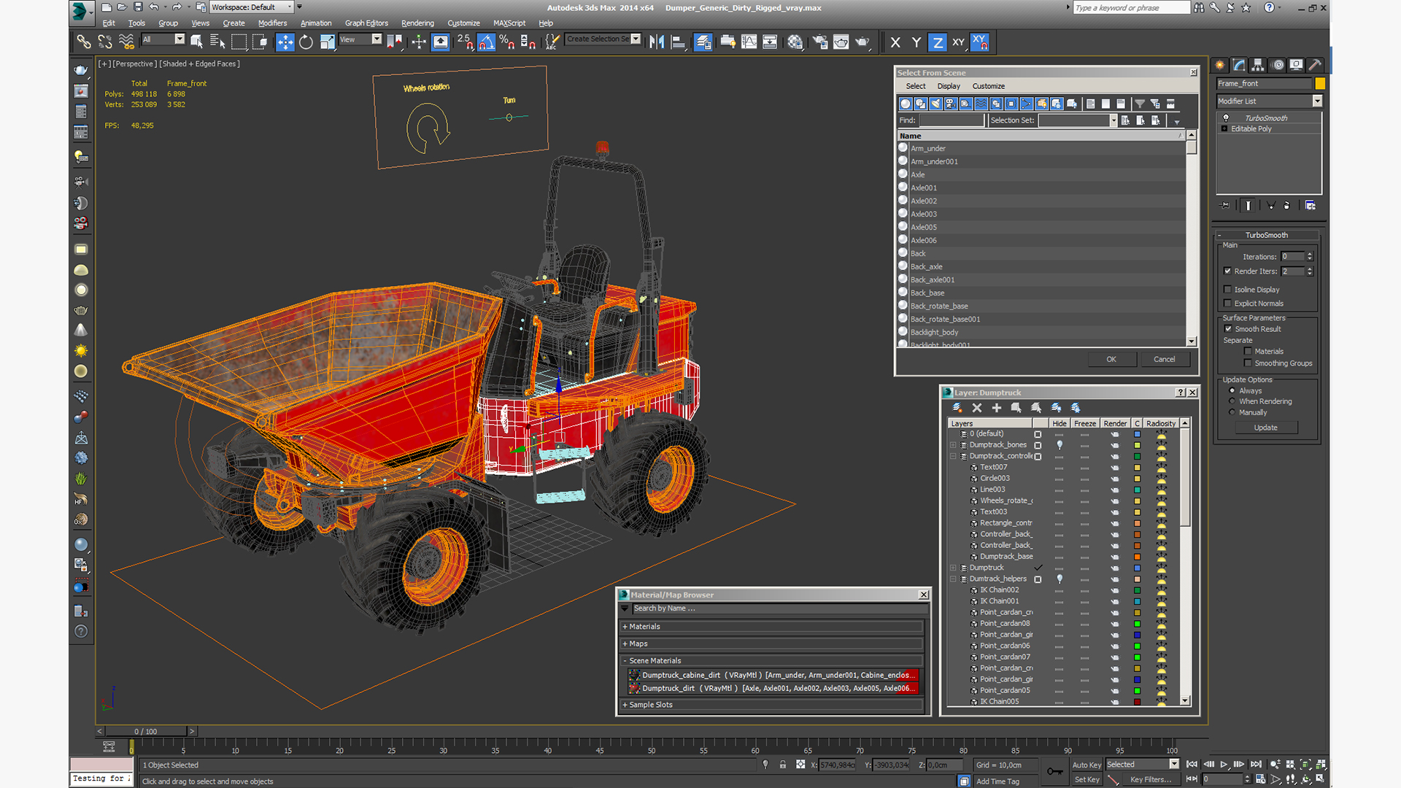Expand the Dumptrack_bones layer tree
Image resolution: width=1401 pixels, height=788 pixels.
click(953, 445)
